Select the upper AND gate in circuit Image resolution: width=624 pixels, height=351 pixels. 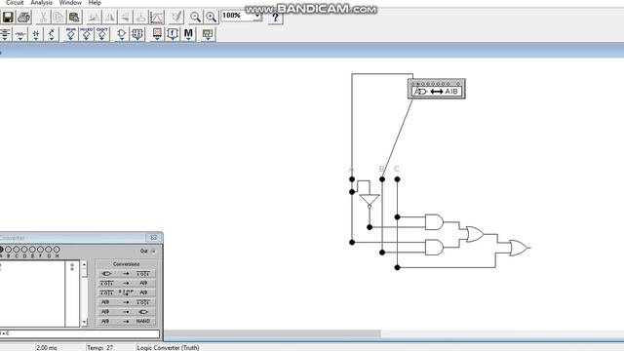pyautogui.click(x=434, y=222)
